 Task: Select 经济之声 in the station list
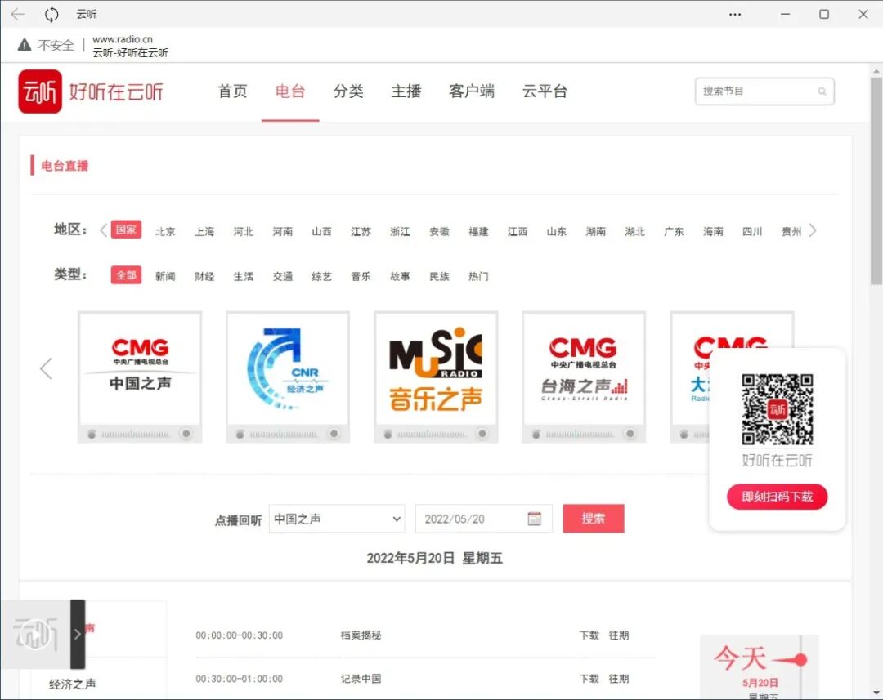point(73,684)
